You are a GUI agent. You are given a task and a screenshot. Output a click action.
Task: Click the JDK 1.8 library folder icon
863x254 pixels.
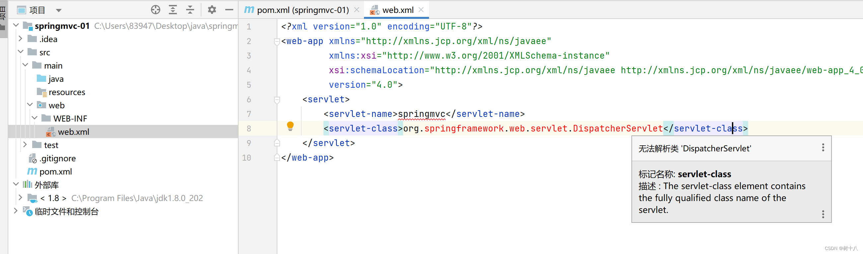point(32,198)
